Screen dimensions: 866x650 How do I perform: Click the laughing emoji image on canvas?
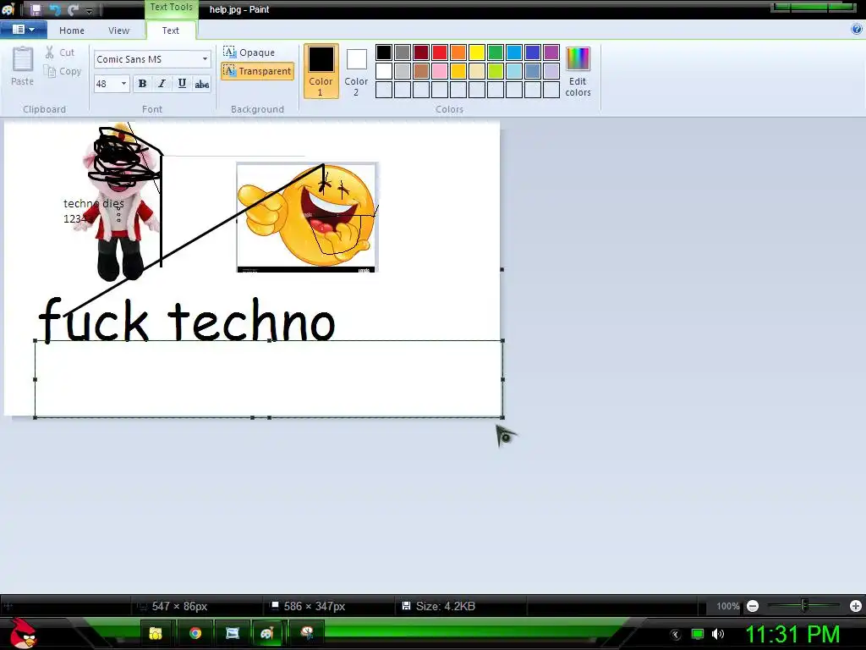307,218
